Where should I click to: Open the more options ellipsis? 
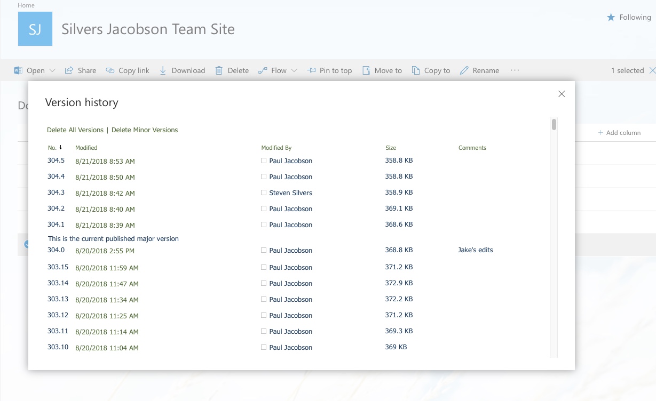[515, 70]
